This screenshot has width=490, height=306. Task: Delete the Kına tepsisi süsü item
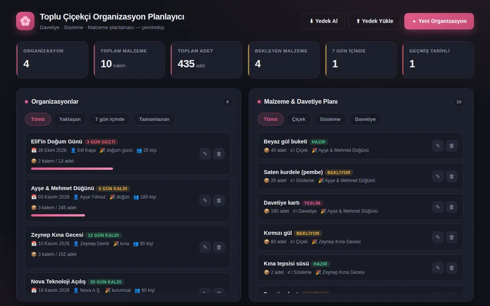[452, 268]
